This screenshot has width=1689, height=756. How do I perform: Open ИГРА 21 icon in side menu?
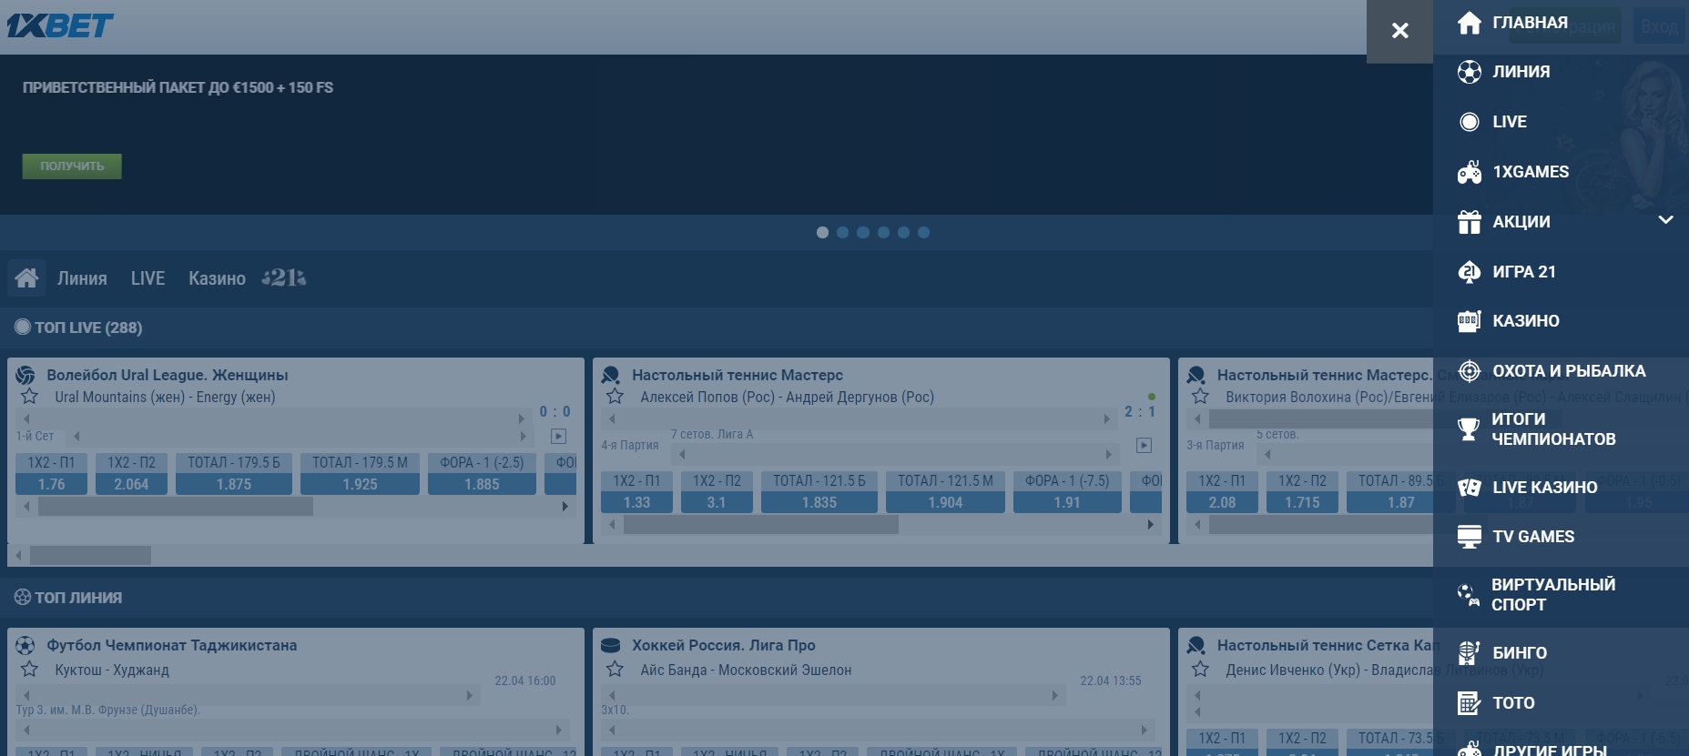(1469, 271)
